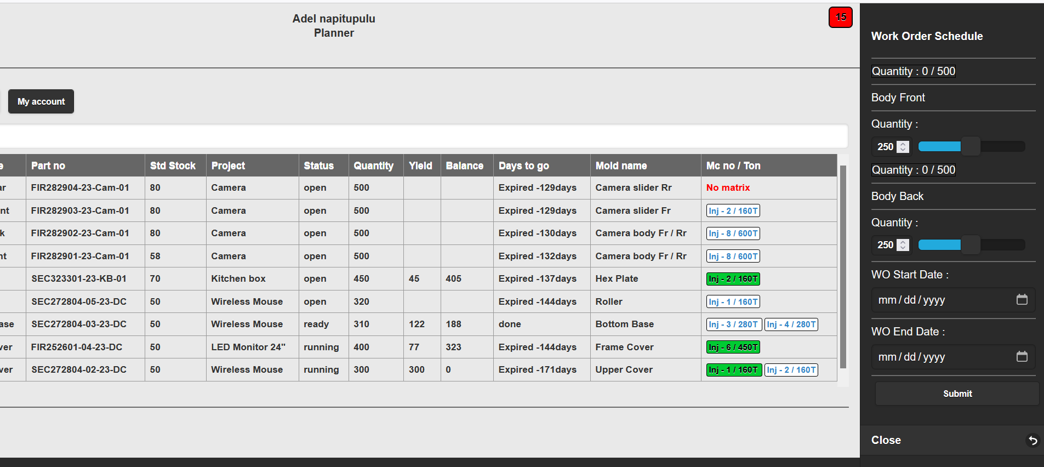Click the Status column header
Viewport: 1044px width, 467px height.
point(318,166)
